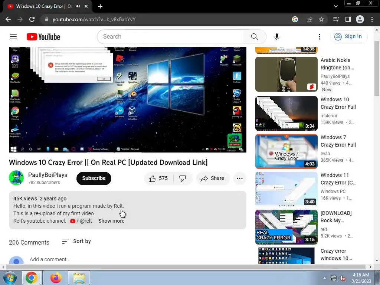Image resolution: width=380 pixels, height=285 pixels.
Task: Click the address bar URL
Action: [x=94, y=19]
